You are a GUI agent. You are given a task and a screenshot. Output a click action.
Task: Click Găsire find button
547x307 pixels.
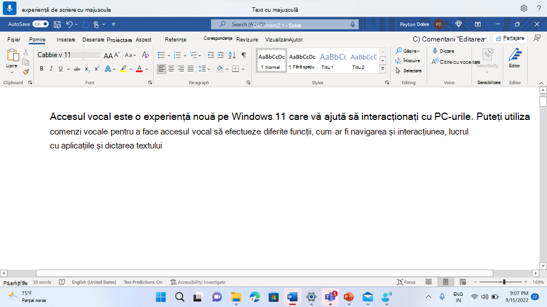coord(408,51)
